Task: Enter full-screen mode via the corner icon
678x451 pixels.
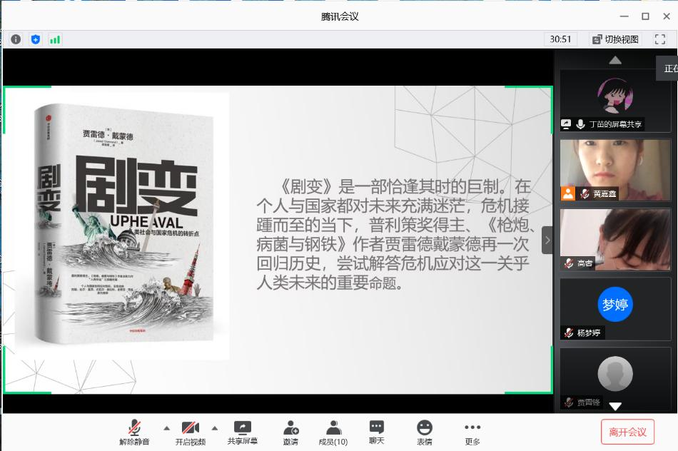Action: [659, 39]
